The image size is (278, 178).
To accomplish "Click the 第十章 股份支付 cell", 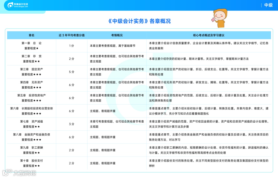I will 31,163.
